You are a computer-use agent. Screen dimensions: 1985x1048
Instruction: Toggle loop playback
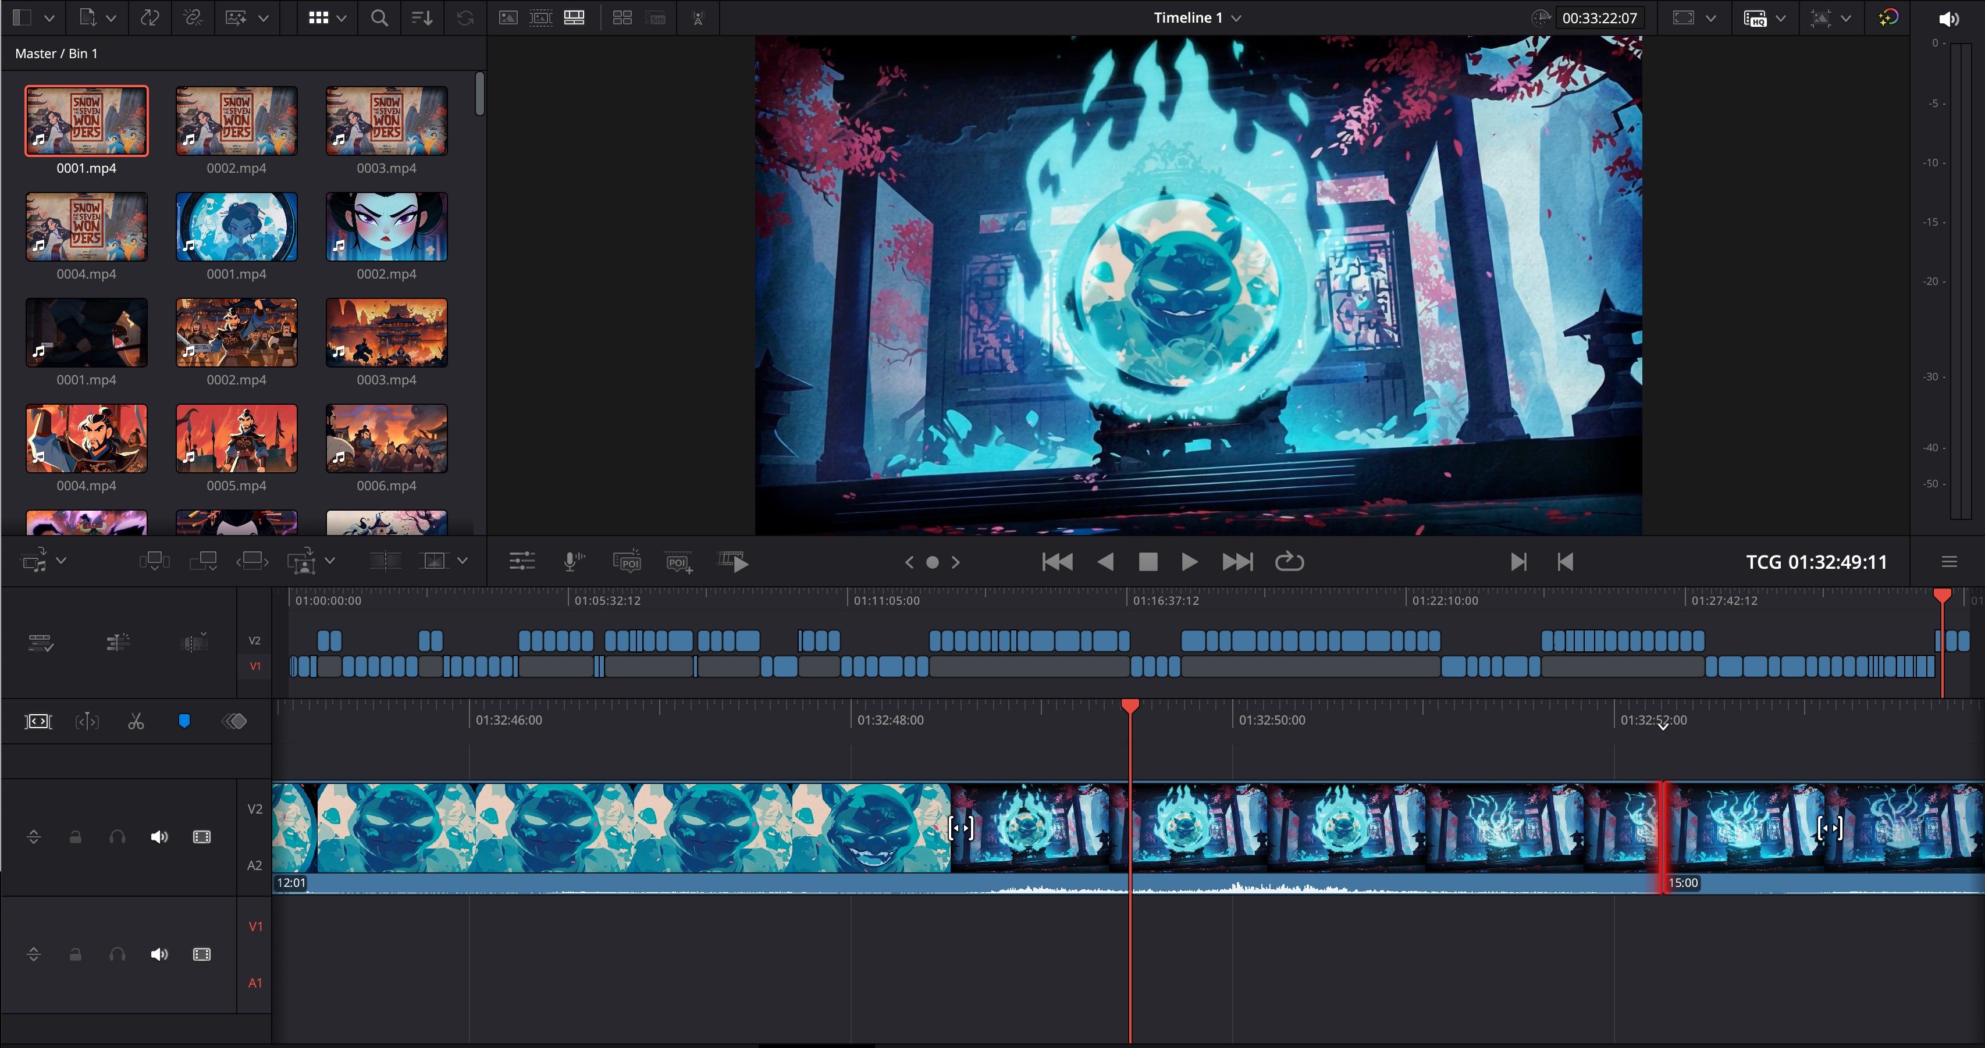[1289, 562]
